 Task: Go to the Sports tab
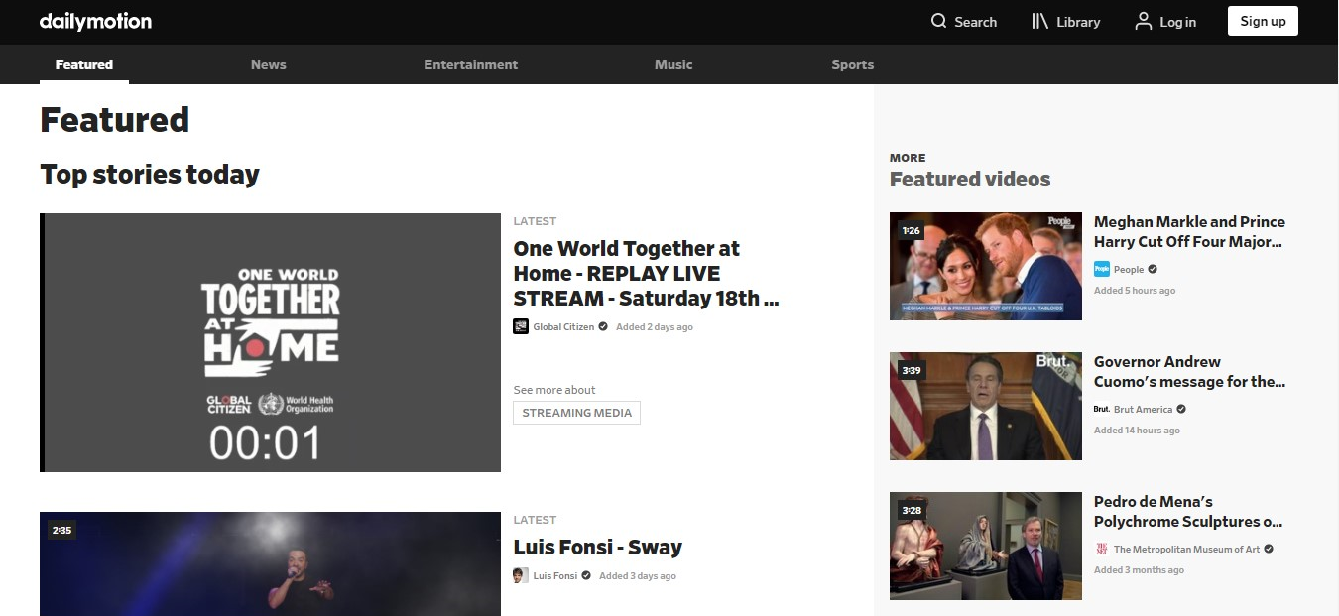pos(853,64)
